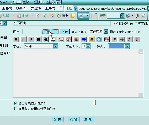Click the browser home icon

(x=52, y=16)
